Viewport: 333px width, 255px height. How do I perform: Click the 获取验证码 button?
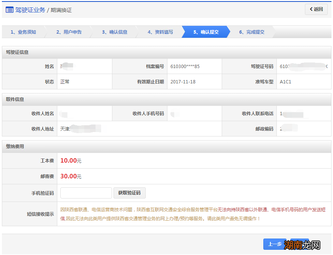click(x=129, y=193)
